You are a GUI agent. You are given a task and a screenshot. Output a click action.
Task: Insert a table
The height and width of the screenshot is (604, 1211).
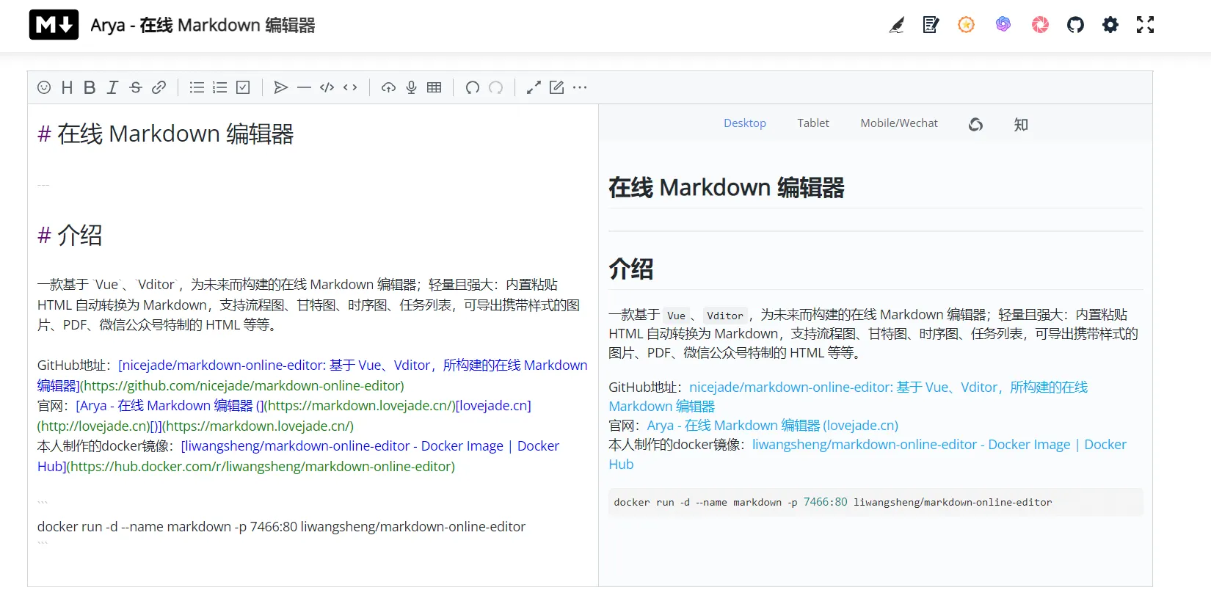[434, 87]
